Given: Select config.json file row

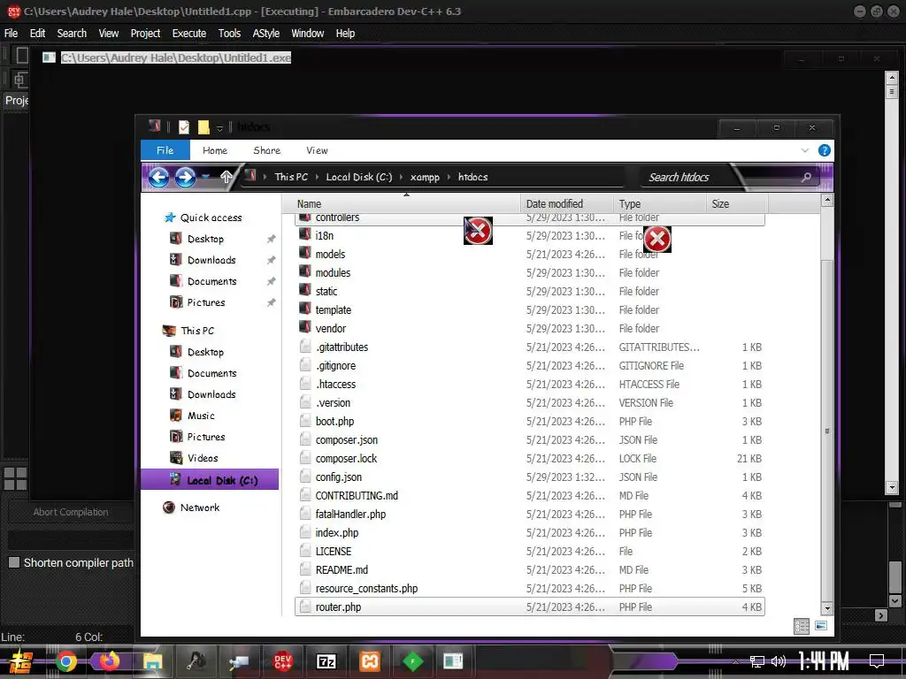Looking at the screenshot, I should coord(530,477).
